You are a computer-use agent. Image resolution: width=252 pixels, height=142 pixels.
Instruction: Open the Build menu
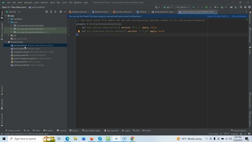52,2
